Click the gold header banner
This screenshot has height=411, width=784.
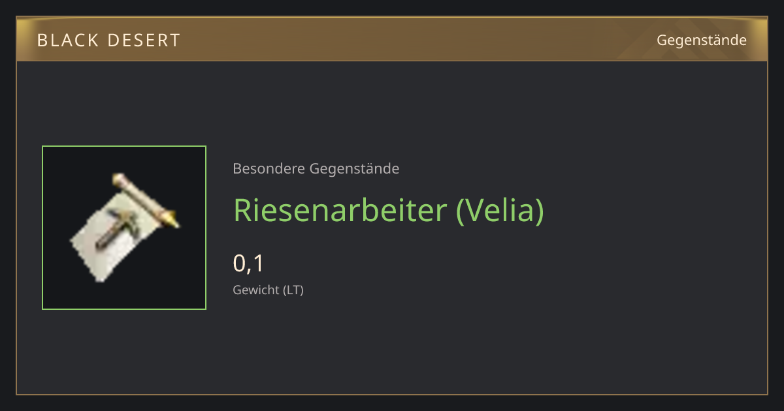click(x=392, y=39)
